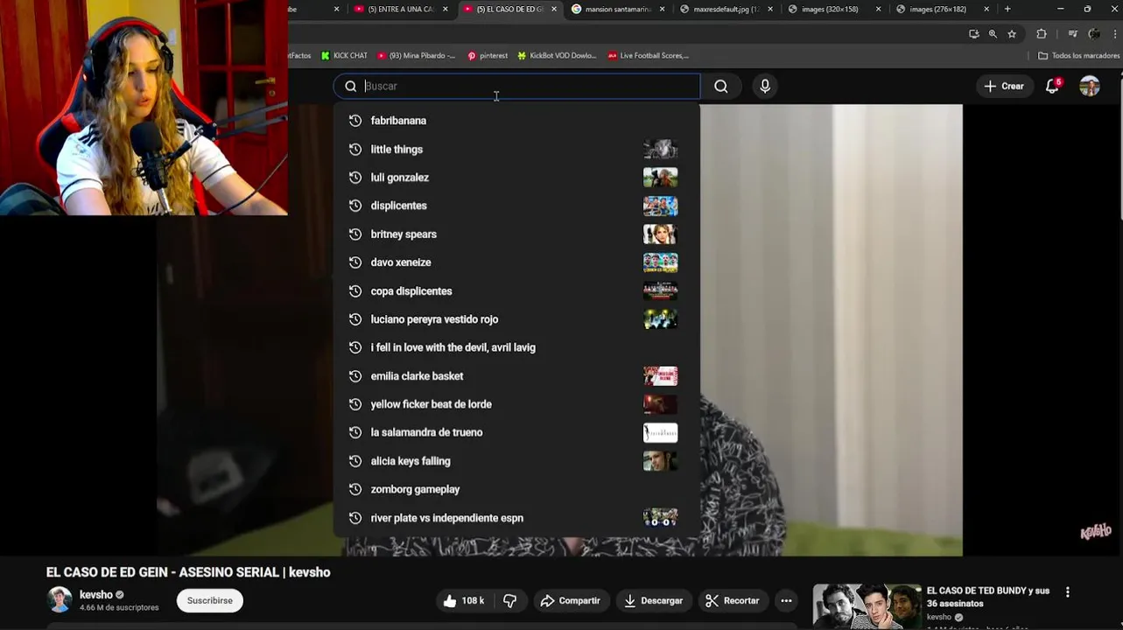Click the history clock icon beside fabribanana
1123x630 pixels.
tap(355, 121)
